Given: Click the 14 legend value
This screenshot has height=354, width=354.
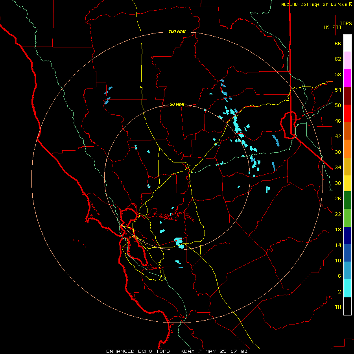Looking at the screenshot, I should [338, 245].
